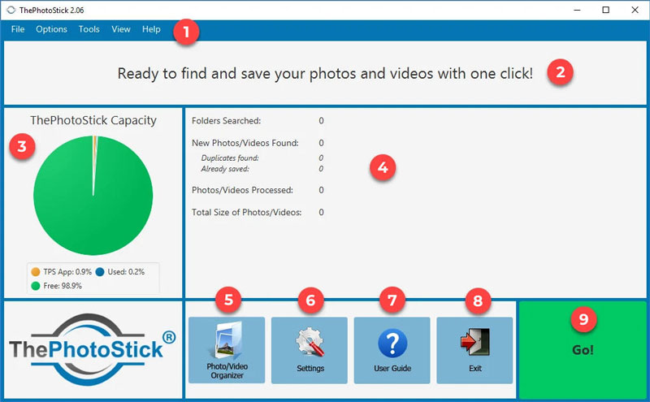Click the orange TPS App legend dot
650x402 pixels.
point(36,272)
